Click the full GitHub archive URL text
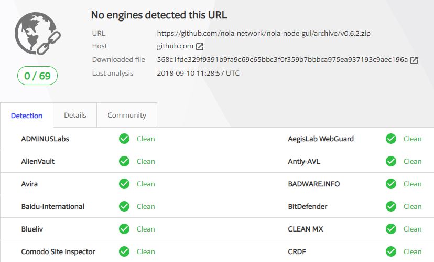 click(x=264, y=33)
